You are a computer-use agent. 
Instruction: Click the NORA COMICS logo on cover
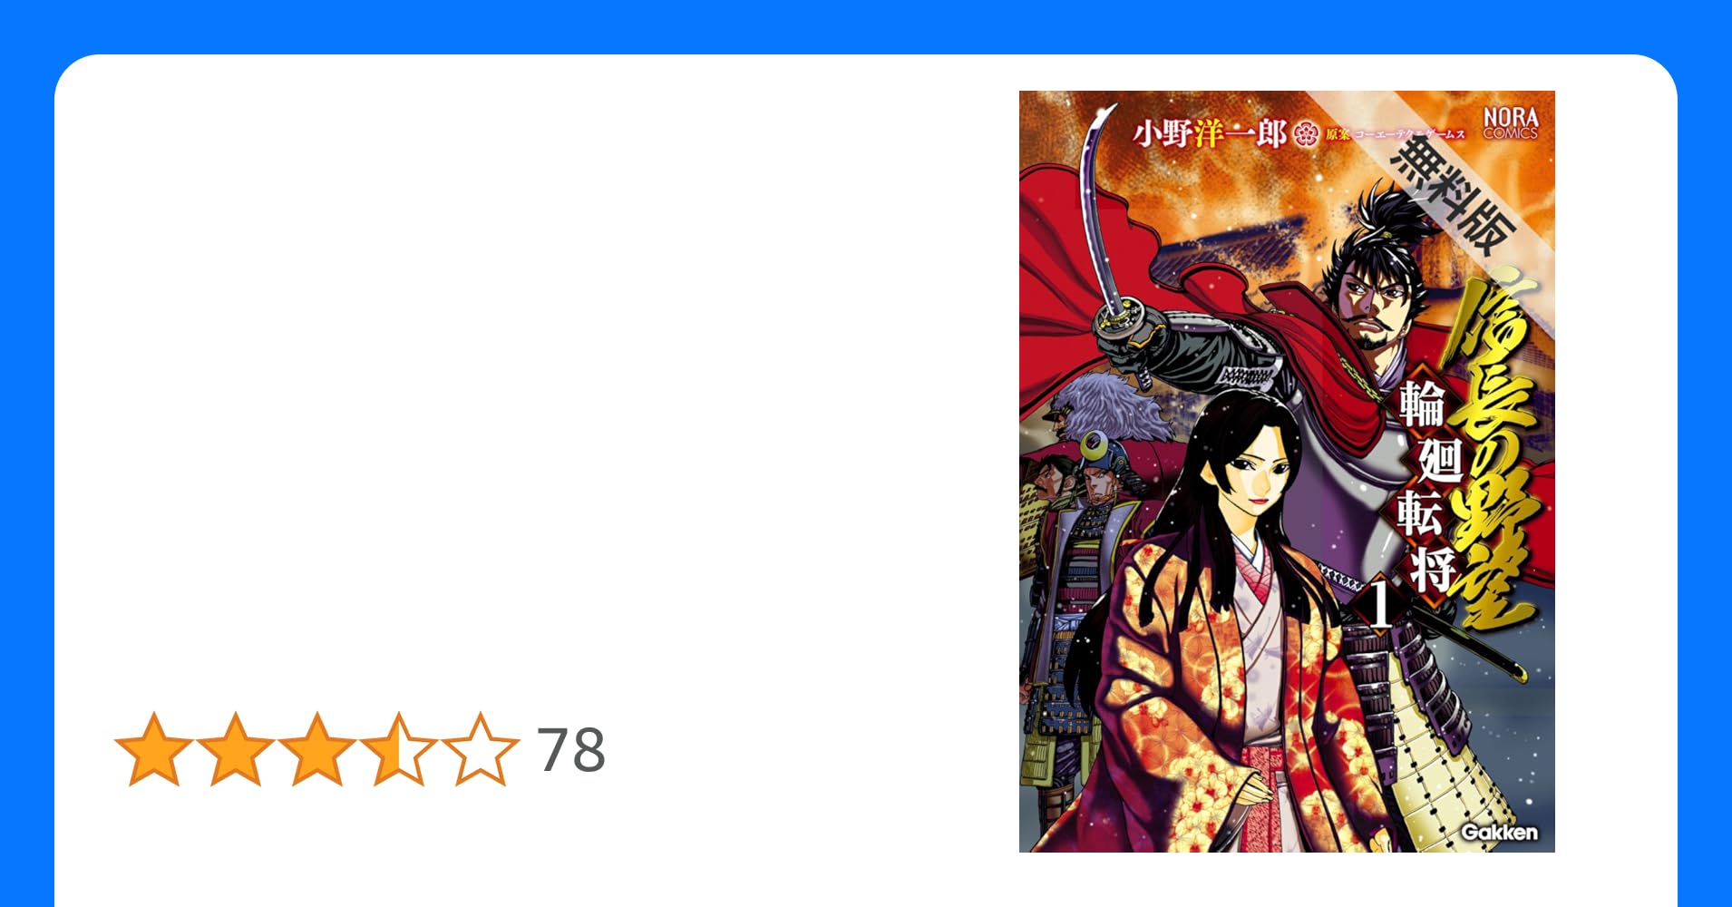(x=1511, y=122)
